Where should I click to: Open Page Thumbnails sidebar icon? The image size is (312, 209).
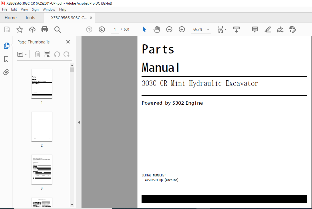coord(7,46)
